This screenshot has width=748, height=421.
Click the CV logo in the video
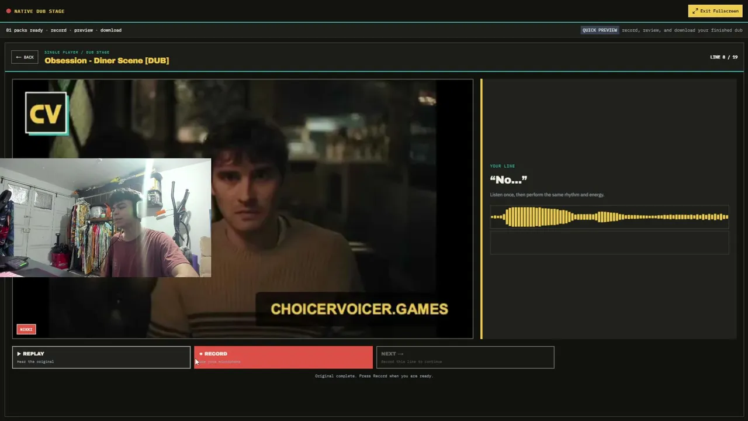[46, 113]
